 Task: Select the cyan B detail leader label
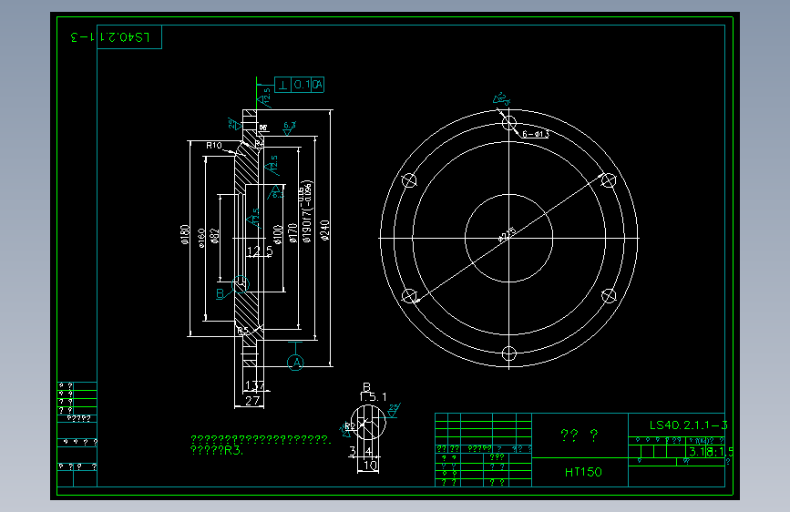click(x=221, y=293)
